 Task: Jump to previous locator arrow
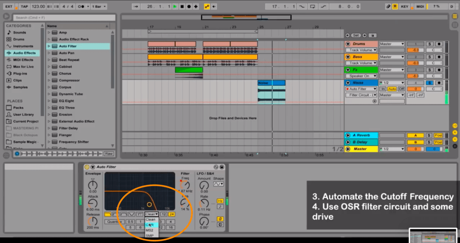tap(348, 35)
